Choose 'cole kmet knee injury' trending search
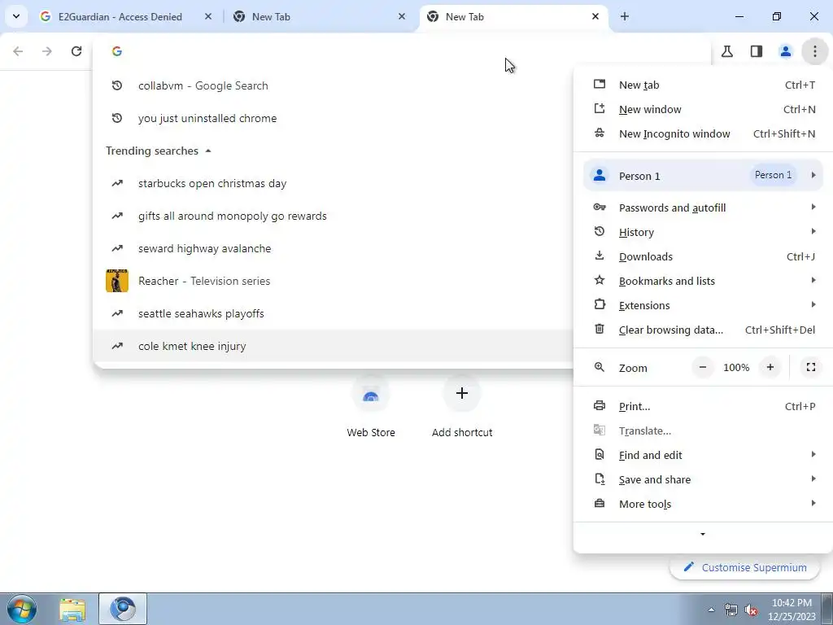This screenshot has height=625, width=833. pyautogui.click(x=334, y=346)
